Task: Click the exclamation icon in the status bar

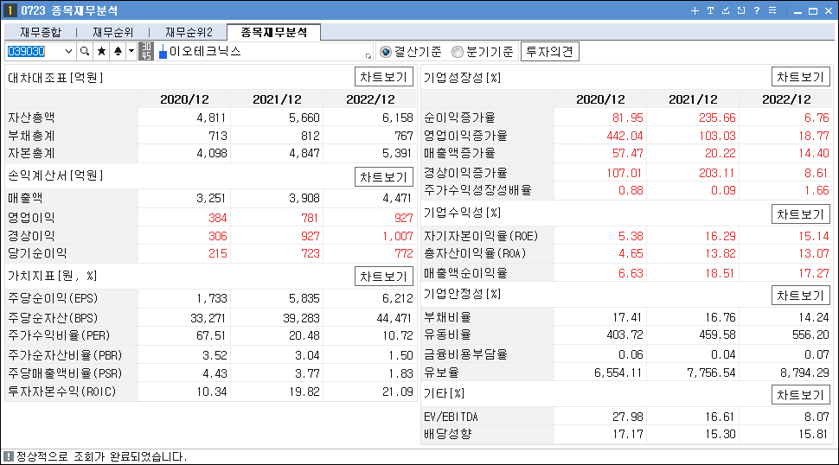Action: point(8,456)
